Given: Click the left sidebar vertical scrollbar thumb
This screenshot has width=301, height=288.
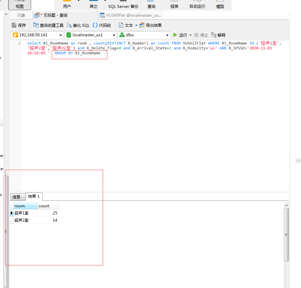Looking at the screenshot, I should coord(6,232).
